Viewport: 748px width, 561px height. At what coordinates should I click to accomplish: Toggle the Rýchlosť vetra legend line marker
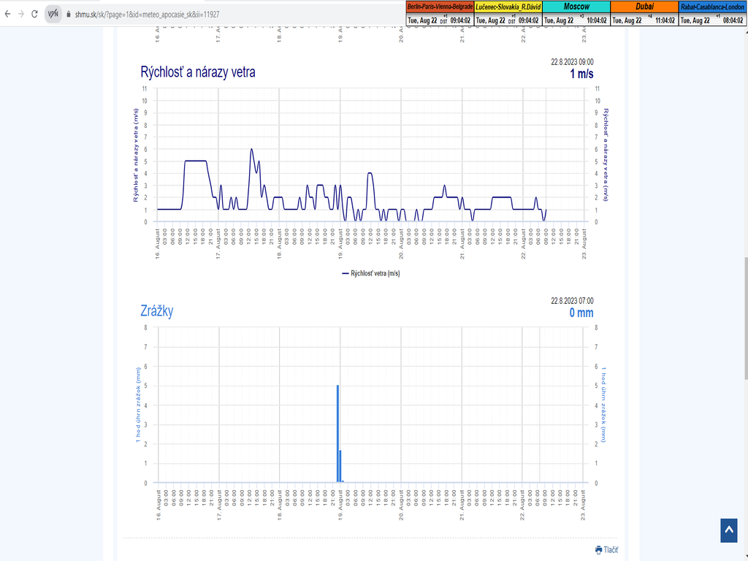345,273
